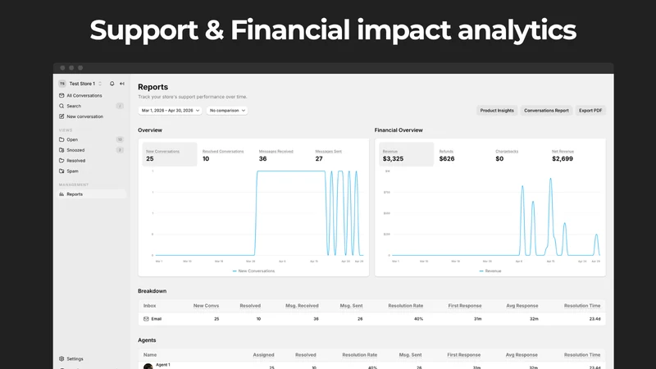Click Agents' Resolved column header
The height and width of the screenshot is (369, 656).
(305, 355)
